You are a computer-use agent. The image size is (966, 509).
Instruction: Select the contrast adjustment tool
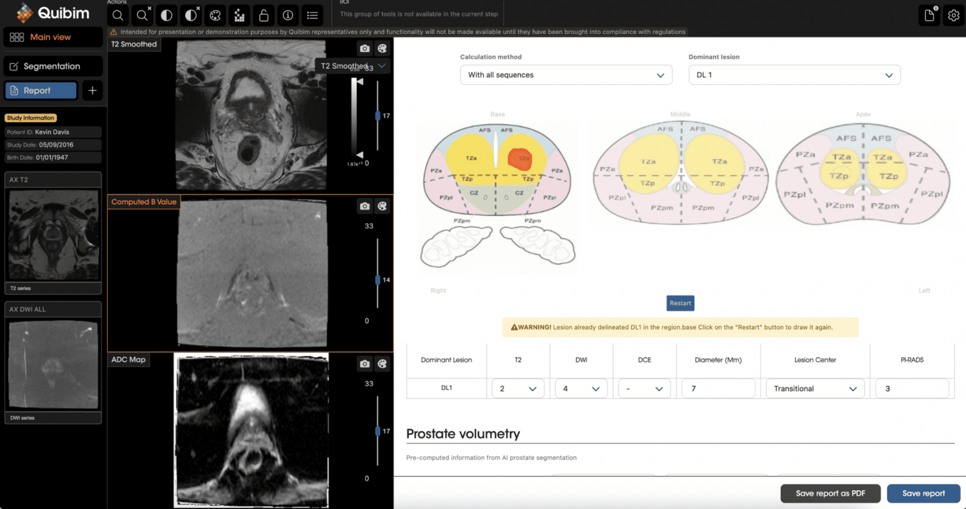pyautogui.click(x=167, y=16)
